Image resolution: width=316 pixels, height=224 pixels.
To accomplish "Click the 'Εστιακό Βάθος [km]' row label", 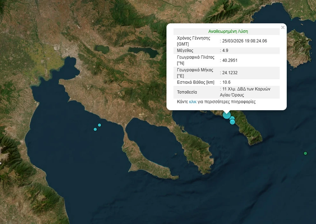I will point(195,82).
